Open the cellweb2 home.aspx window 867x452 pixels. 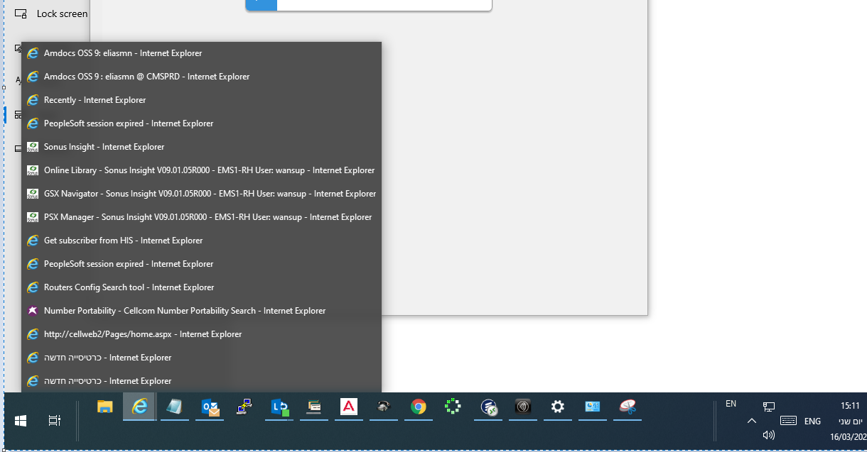[142, 334]
